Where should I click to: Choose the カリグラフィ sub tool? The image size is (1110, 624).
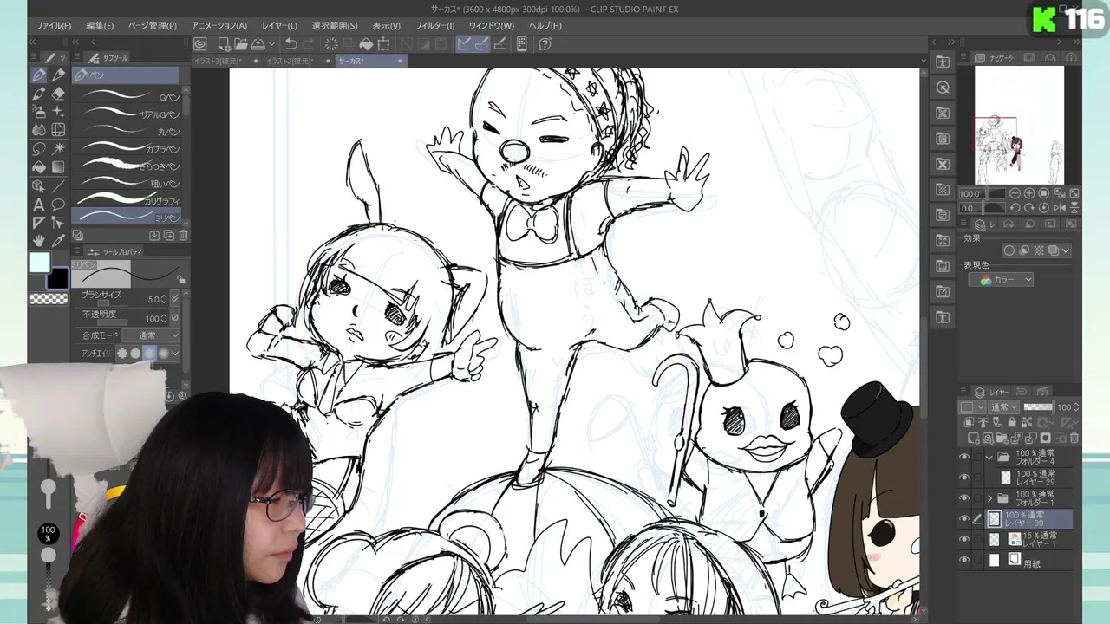pyautogui.click(x=128, y=199)
